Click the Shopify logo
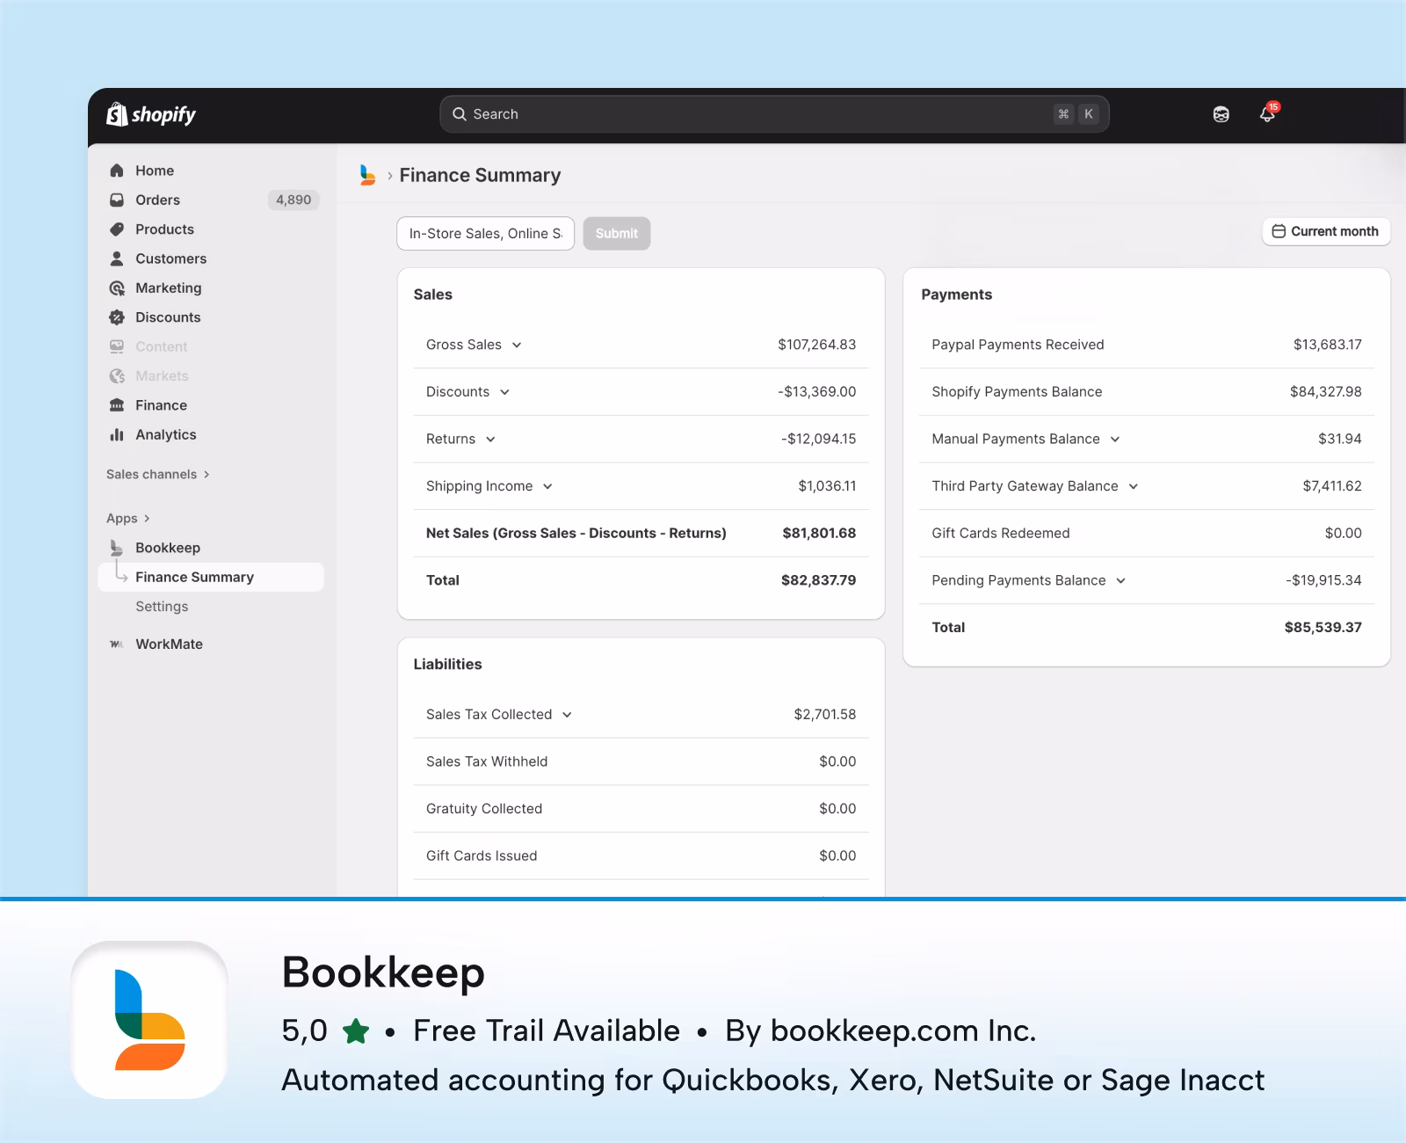Viewport: 1406px width, 1143px height. pyautogui.click(x=150, y=114)
